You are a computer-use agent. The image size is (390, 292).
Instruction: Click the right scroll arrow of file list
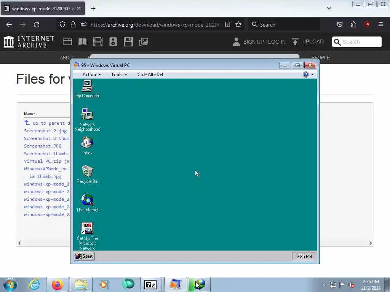click(x=370, y=243)
